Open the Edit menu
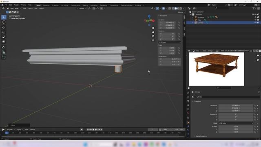 point(11,5)
